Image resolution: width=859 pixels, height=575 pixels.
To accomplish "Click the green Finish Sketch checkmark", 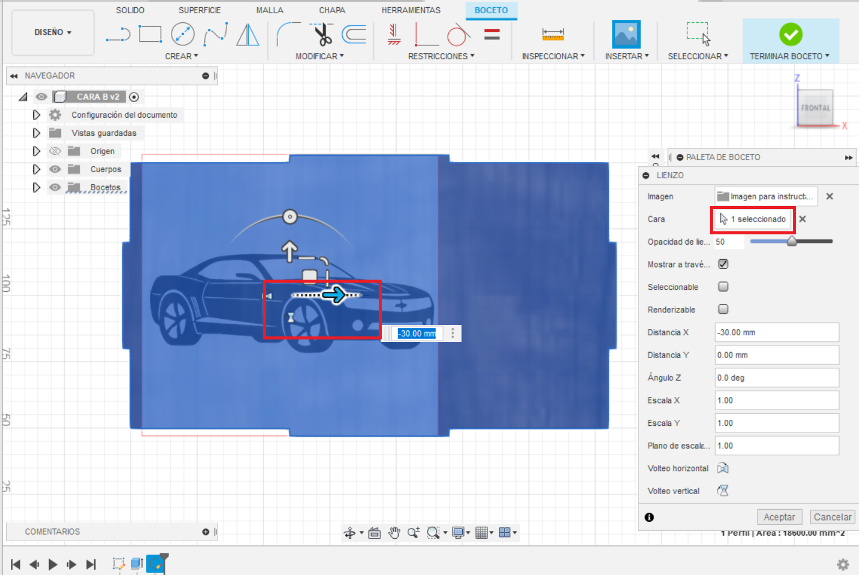I will [x=791, y=34].
